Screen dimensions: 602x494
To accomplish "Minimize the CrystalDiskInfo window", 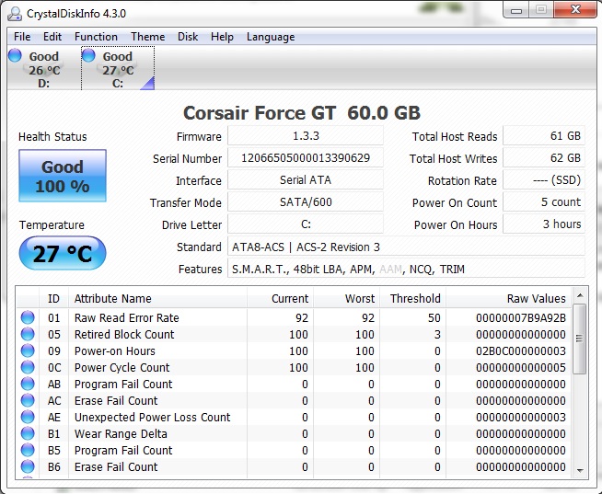I will click(516, 9).
